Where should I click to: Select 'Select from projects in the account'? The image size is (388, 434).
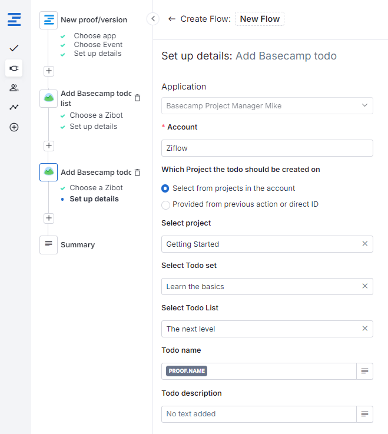pos(166,188)
